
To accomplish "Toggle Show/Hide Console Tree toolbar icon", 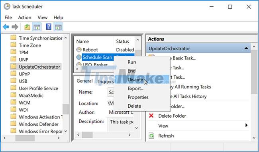I will (37, 27).
